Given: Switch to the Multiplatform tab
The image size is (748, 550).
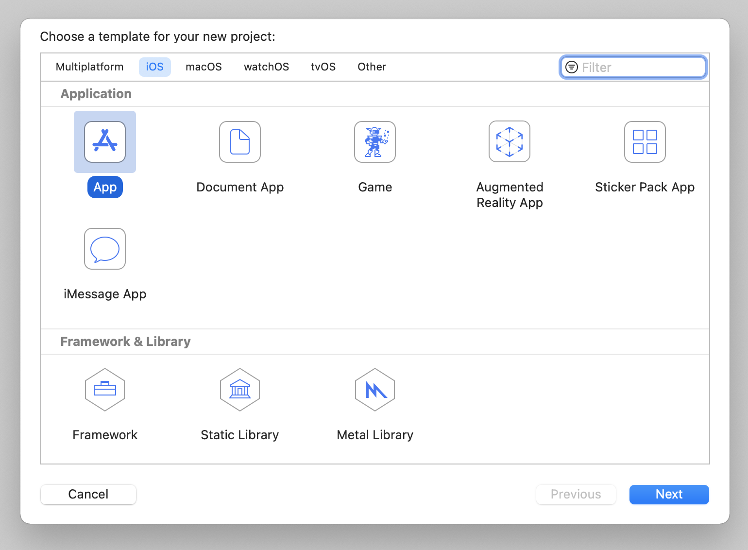Looking at the screenshot, I should [x=90, y=67].
